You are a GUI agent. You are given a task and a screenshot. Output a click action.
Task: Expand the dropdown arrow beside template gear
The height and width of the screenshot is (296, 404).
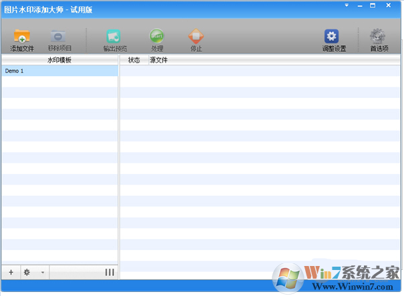click(x=42, y=272)
